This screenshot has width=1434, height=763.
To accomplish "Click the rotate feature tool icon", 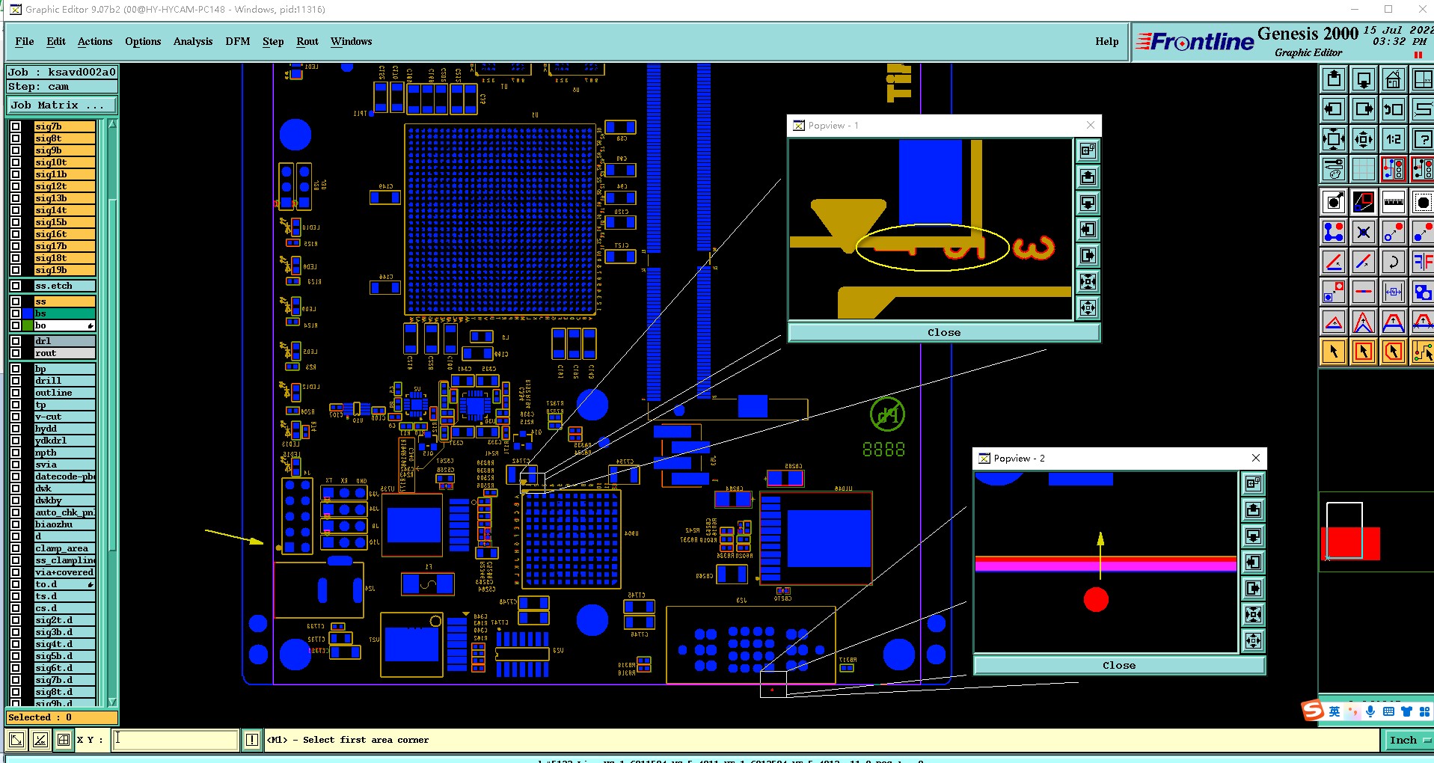I will [x=1393, y=263].
